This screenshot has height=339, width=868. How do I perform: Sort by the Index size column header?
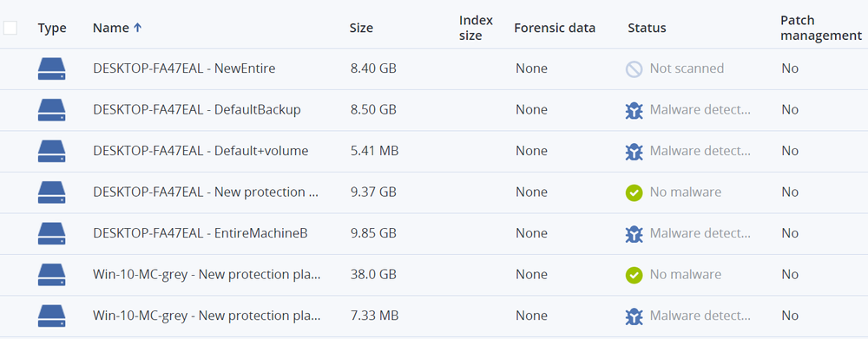coord(476,28)
